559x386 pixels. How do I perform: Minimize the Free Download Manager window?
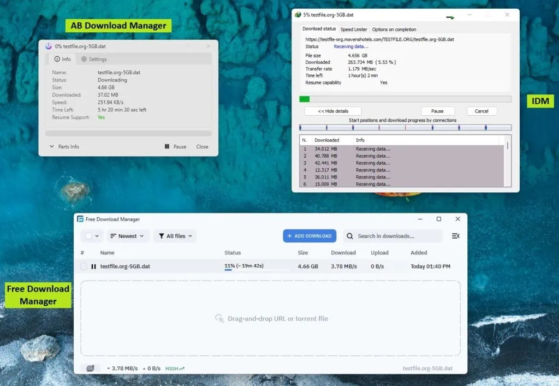point(420,219)
